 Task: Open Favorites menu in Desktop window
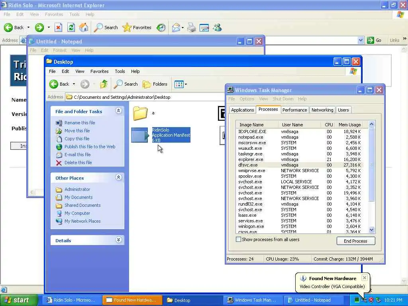99,71
